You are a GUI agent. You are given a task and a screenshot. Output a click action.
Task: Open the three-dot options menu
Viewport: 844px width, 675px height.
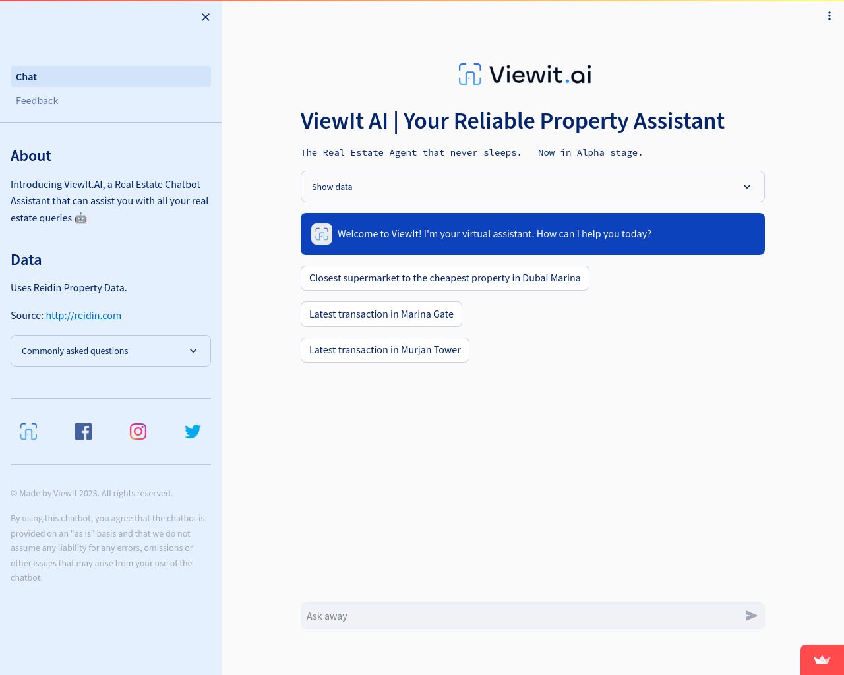coord(829,16)
